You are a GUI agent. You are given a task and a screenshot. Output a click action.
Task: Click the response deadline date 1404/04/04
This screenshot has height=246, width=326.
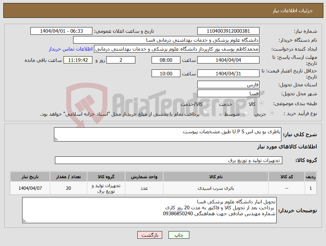click(228, 60)
